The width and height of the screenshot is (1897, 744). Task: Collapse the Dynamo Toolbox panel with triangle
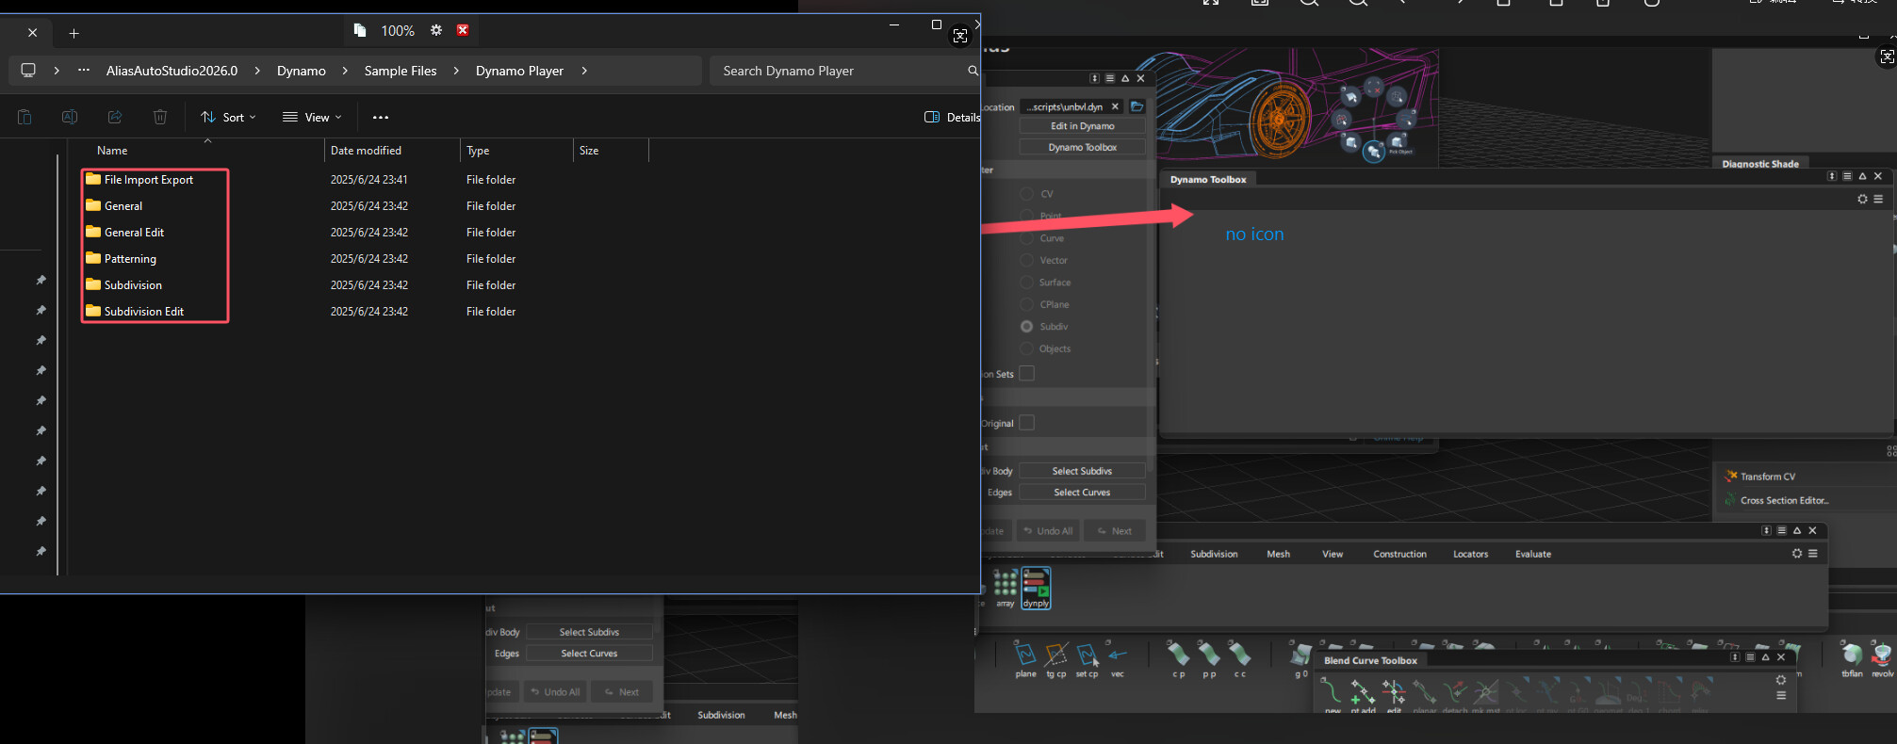point(1862,176)
